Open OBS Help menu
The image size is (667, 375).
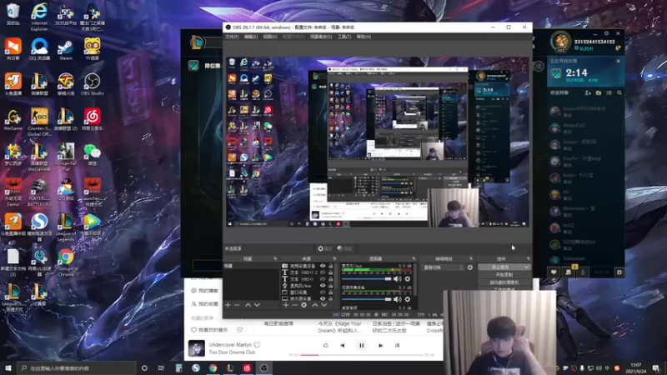point(364,37)
